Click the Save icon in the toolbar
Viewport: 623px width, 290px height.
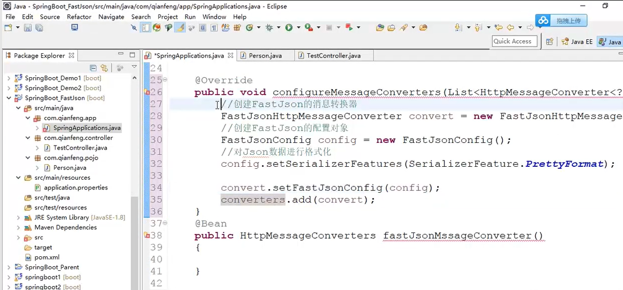click(x=27, y=27)
